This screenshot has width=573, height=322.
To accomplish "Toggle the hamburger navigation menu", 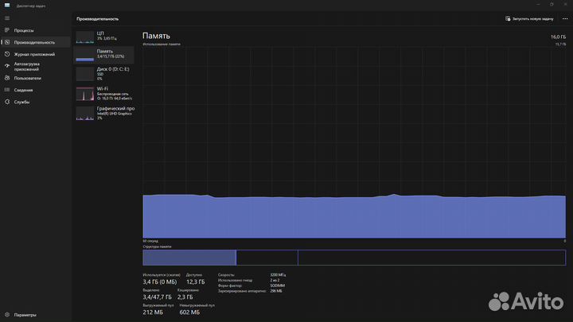I will [6, 17].
